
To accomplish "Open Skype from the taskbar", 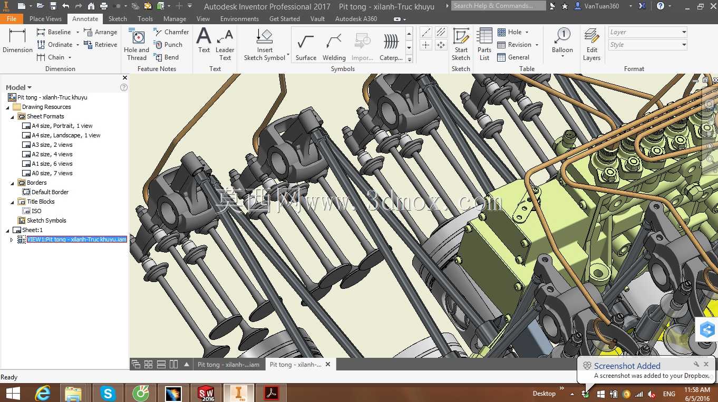I will 108,393.
